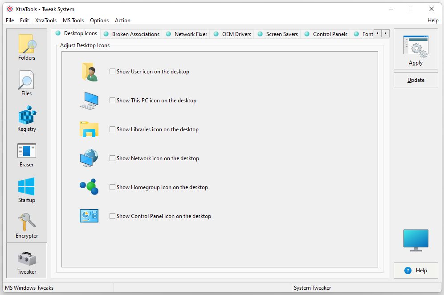Viewport: 444px width, 295px height.
Task: Click the Homegroup spheres icon
Action: 89,187
